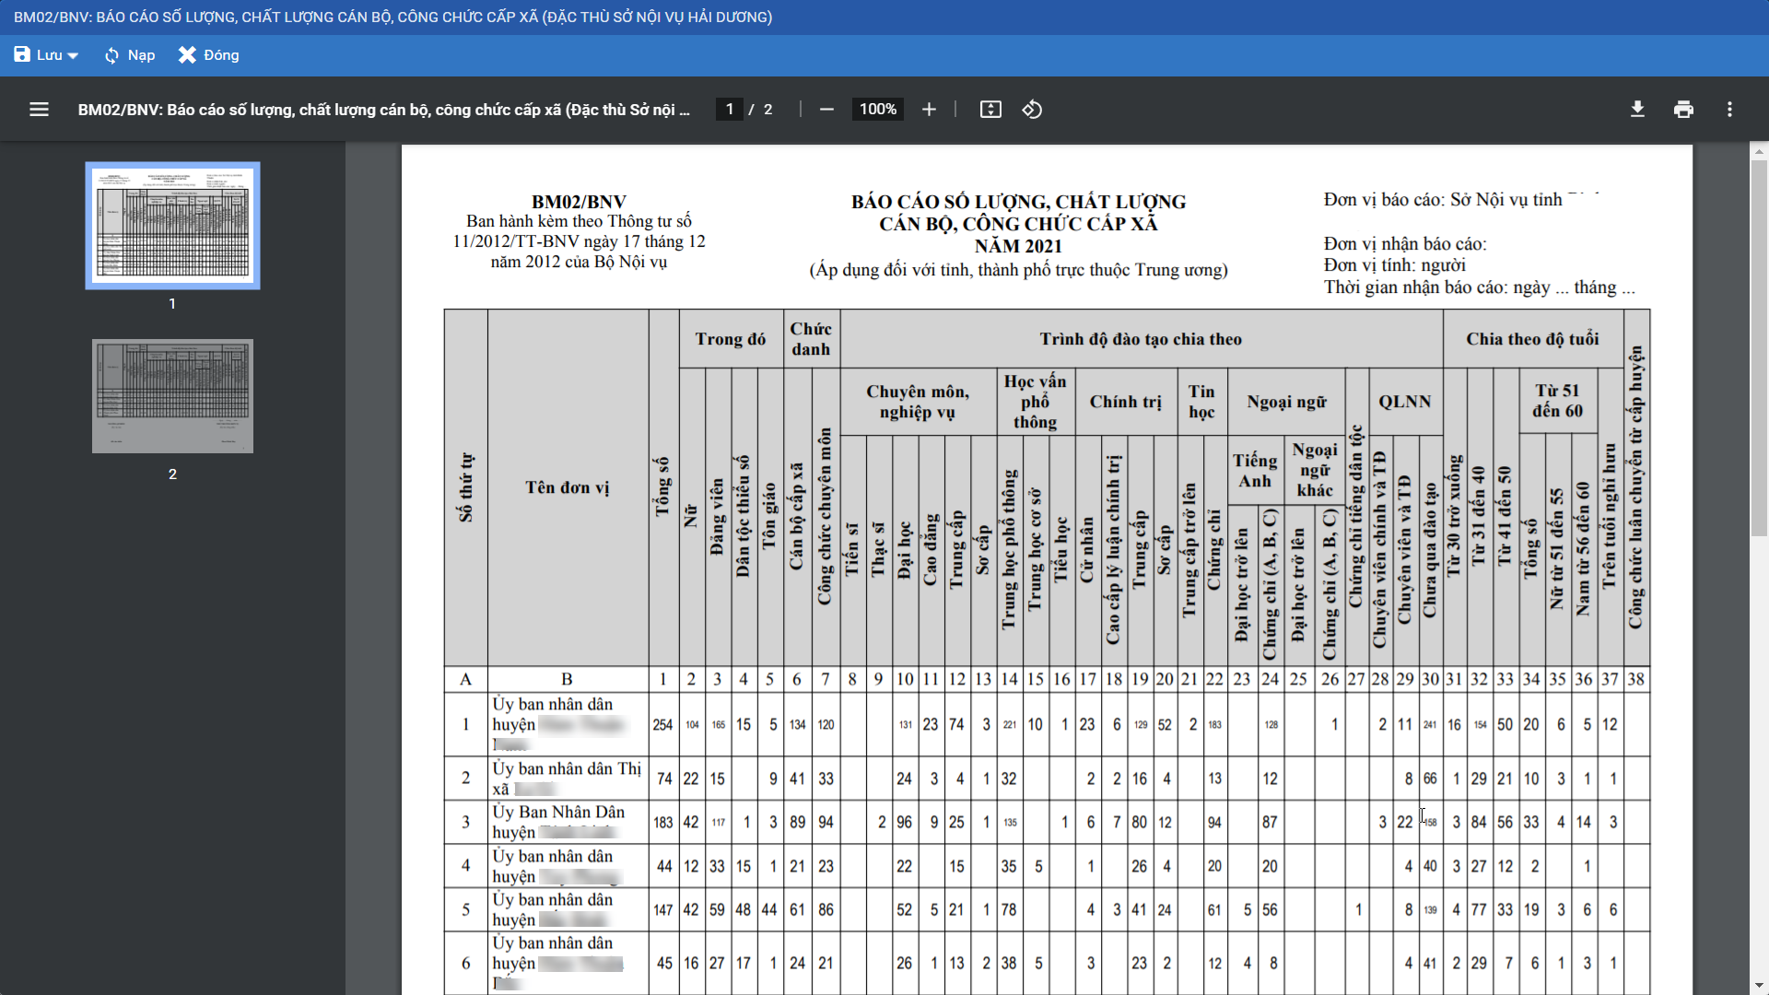Viewport: 1769px width, 995px height.
Task: Click the zoom percentage 100% field
Action: pyautogui.click(x=877, y=110)
